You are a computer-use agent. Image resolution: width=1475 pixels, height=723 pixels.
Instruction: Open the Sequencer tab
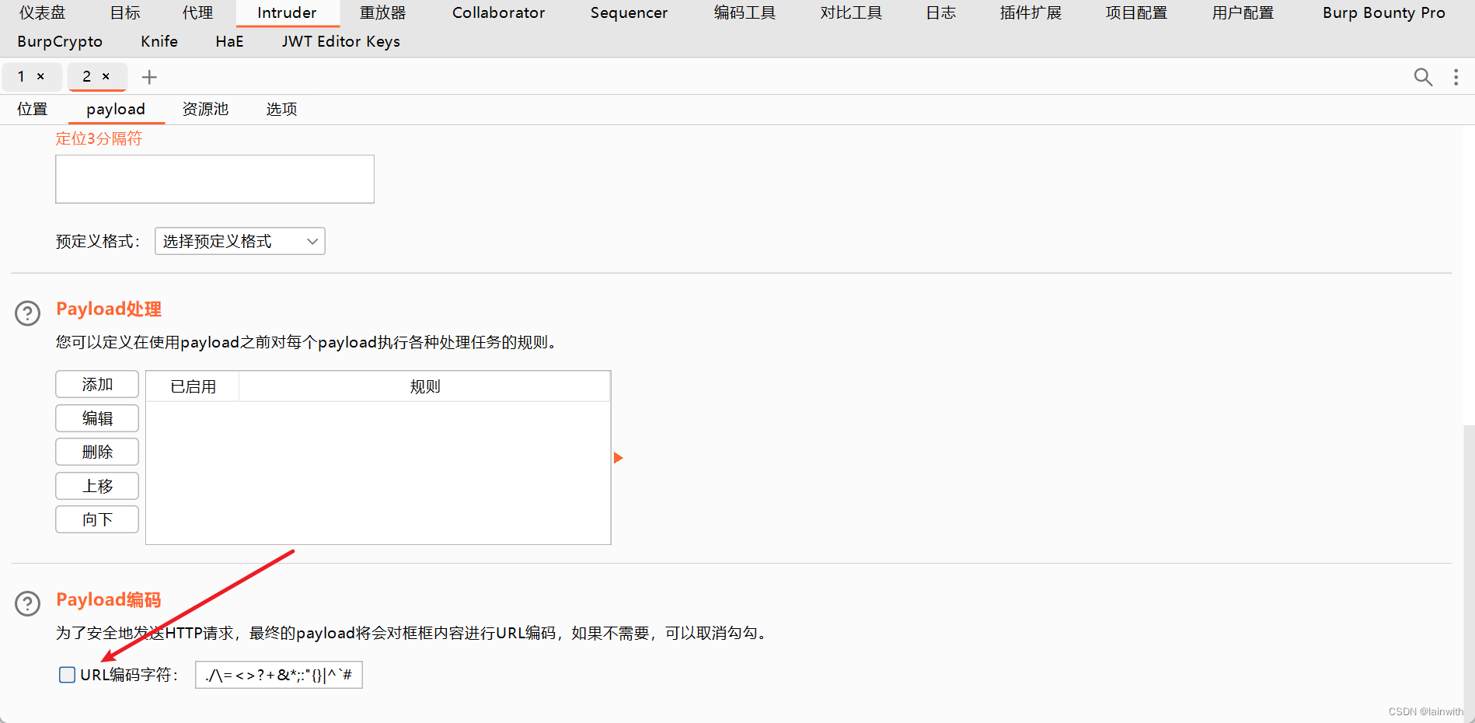[x=629, y=13]
